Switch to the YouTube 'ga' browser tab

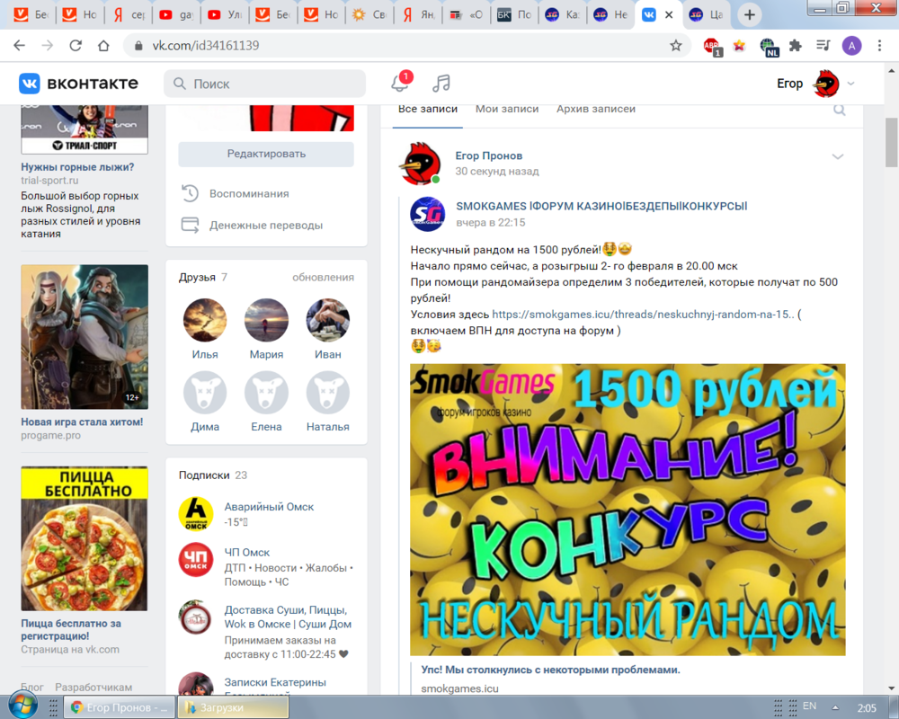coord(176,15)
